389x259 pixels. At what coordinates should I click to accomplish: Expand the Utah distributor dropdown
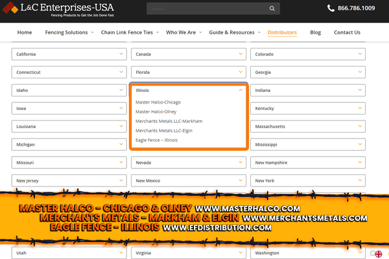[x=69, y=253]
